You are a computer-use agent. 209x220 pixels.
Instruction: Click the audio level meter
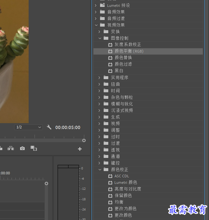tap(68, 192)
